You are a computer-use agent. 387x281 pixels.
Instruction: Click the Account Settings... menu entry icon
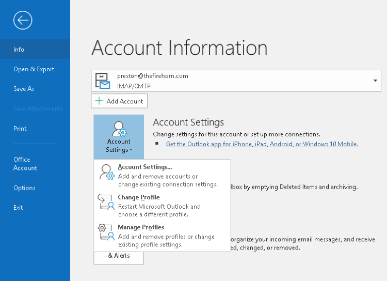[107, 172]
